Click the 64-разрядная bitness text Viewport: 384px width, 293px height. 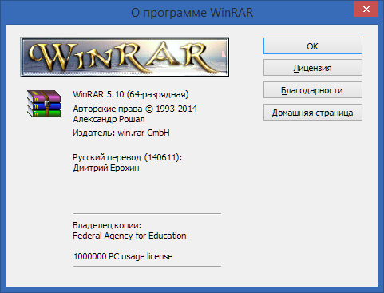click(x=157, y=94)
